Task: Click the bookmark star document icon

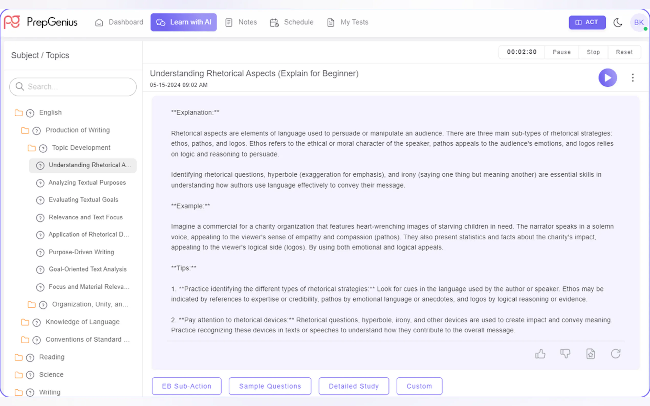Action: point(590,354)
